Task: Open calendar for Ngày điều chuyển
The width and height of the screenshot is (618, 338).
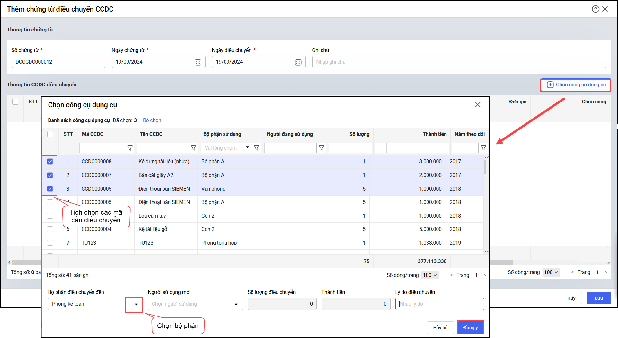Action: 298,62
